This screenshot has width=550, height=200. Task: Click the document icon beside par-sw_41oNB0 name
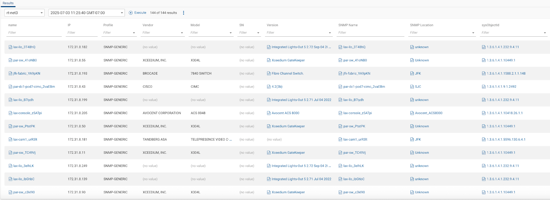click(10, 60)
